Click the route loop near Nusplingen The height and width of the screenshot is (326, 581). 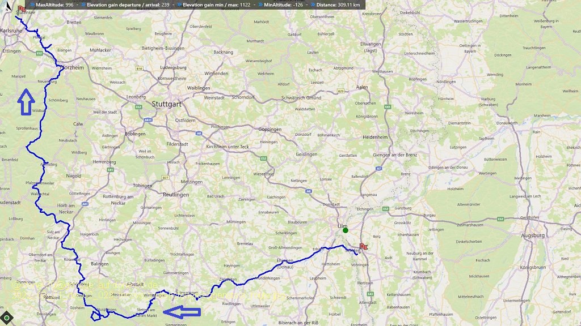pos(96,315)
